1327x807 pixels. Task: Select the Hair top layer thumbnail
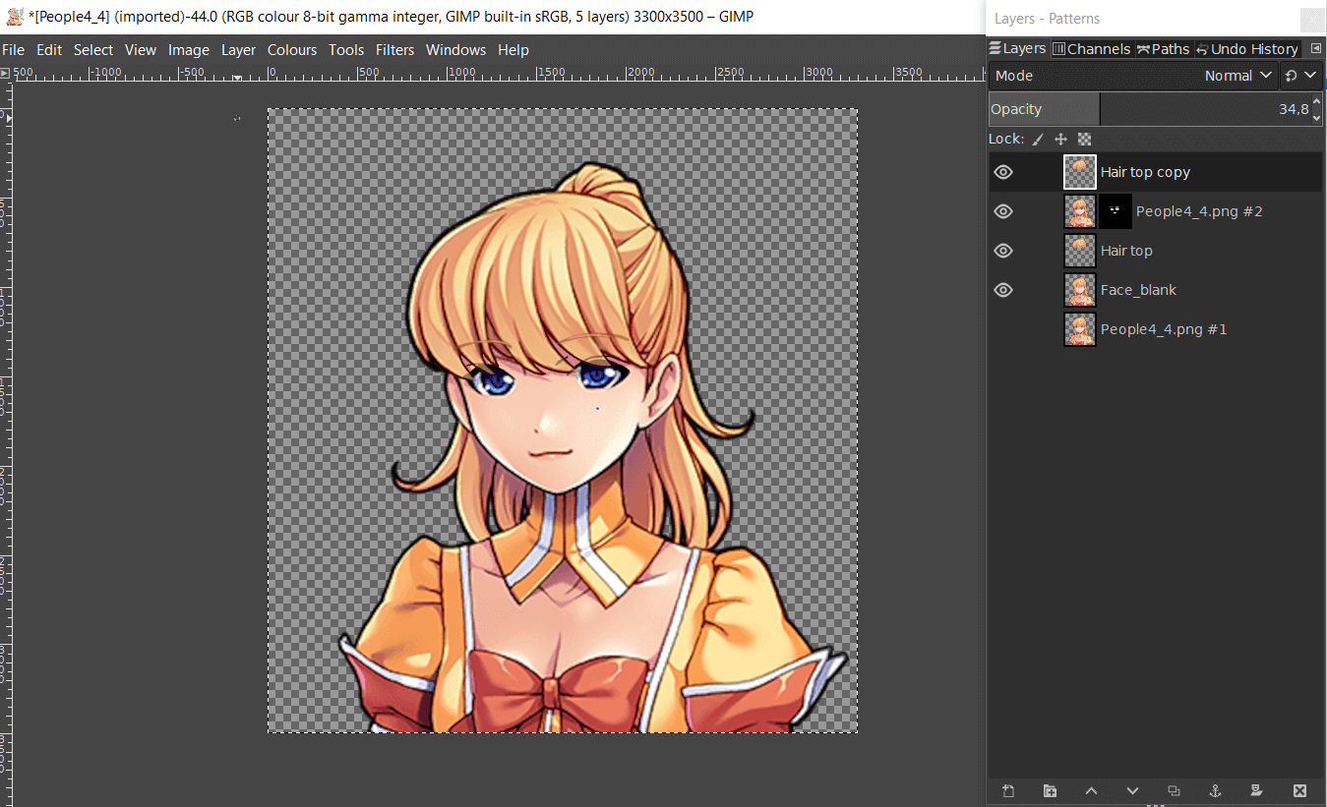[1080, 251]
